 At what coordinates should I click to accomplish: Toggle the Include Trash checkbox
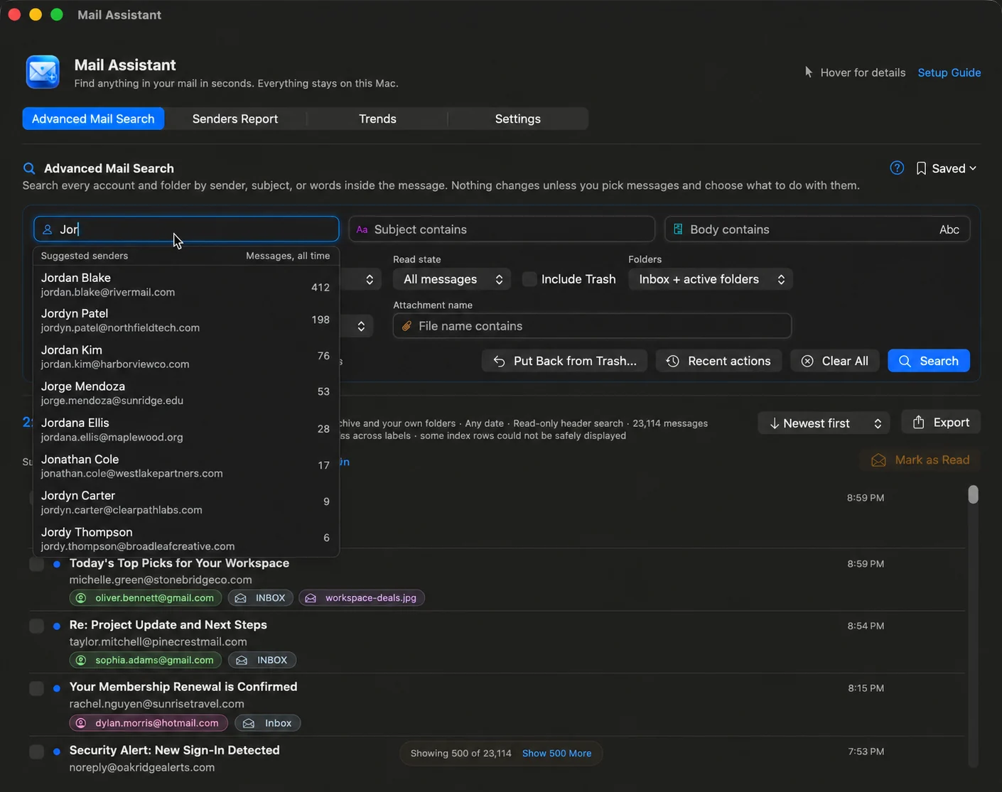tap(529, 279)
